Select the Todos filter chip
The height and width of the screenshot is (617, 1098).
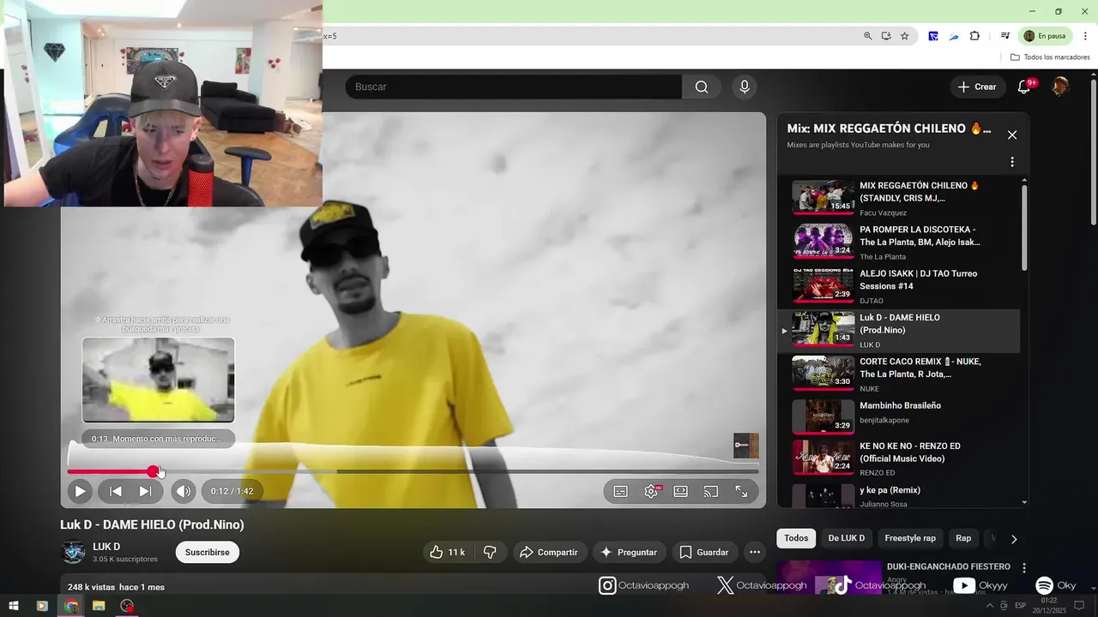[796, 538]
